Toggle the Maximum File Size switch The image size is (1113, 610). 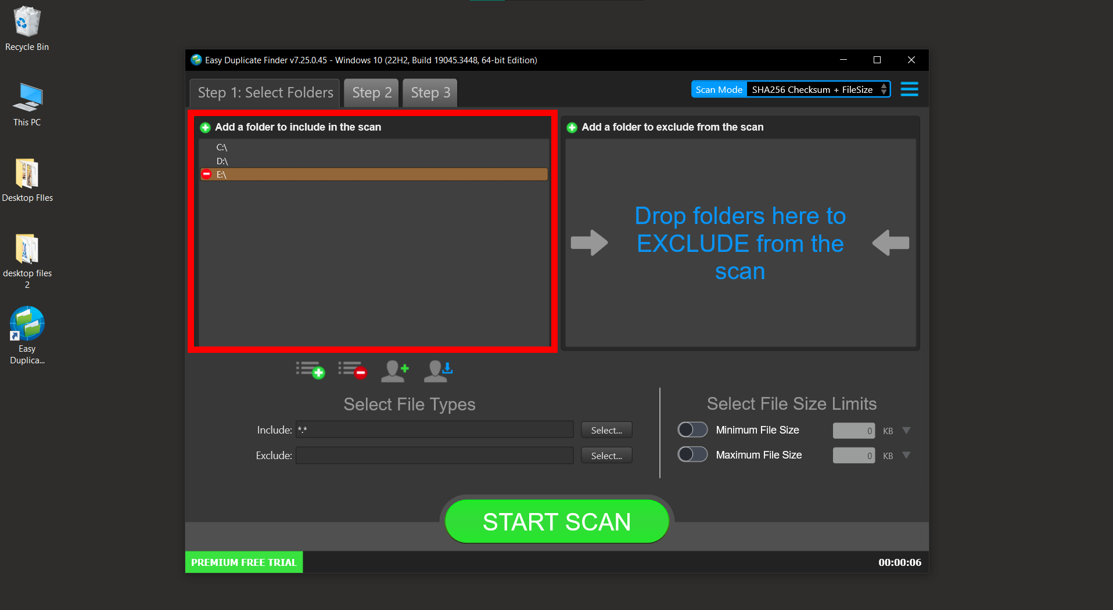click(x=692, y=454)
